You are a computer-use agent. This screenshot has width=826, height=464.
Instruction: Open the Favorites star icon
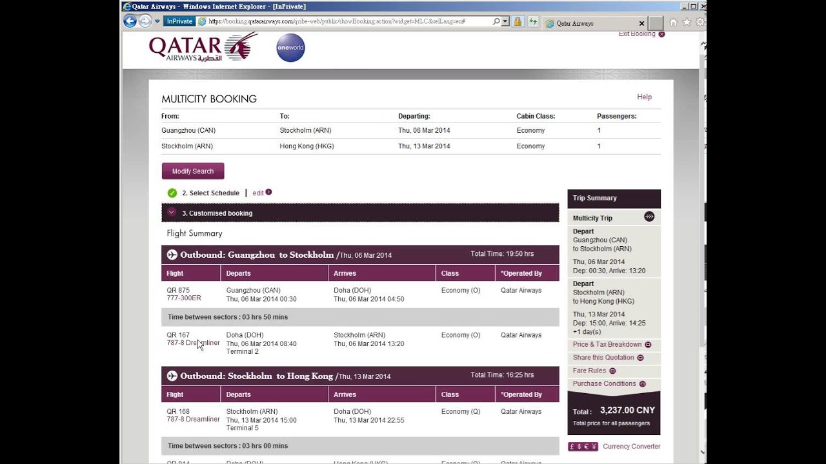687,22
